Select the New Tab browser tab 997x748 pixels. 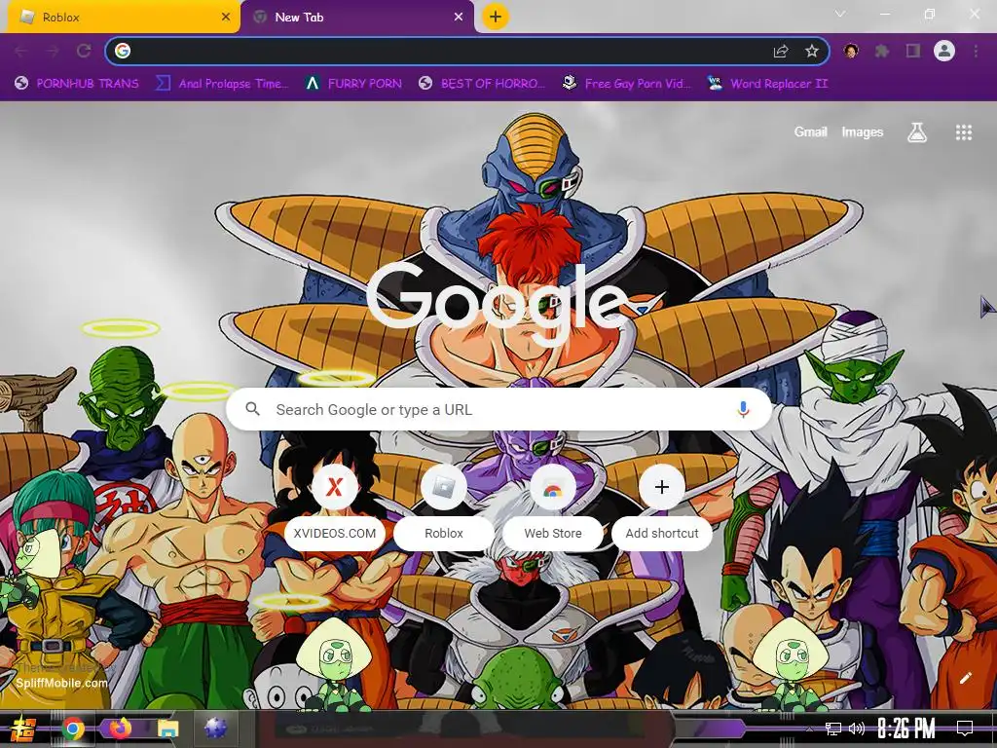pos(356,18)
